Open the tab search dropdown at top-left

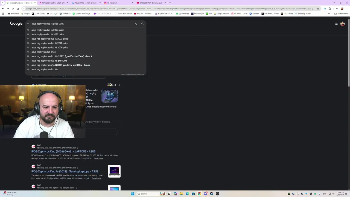(x=3, y=3)
